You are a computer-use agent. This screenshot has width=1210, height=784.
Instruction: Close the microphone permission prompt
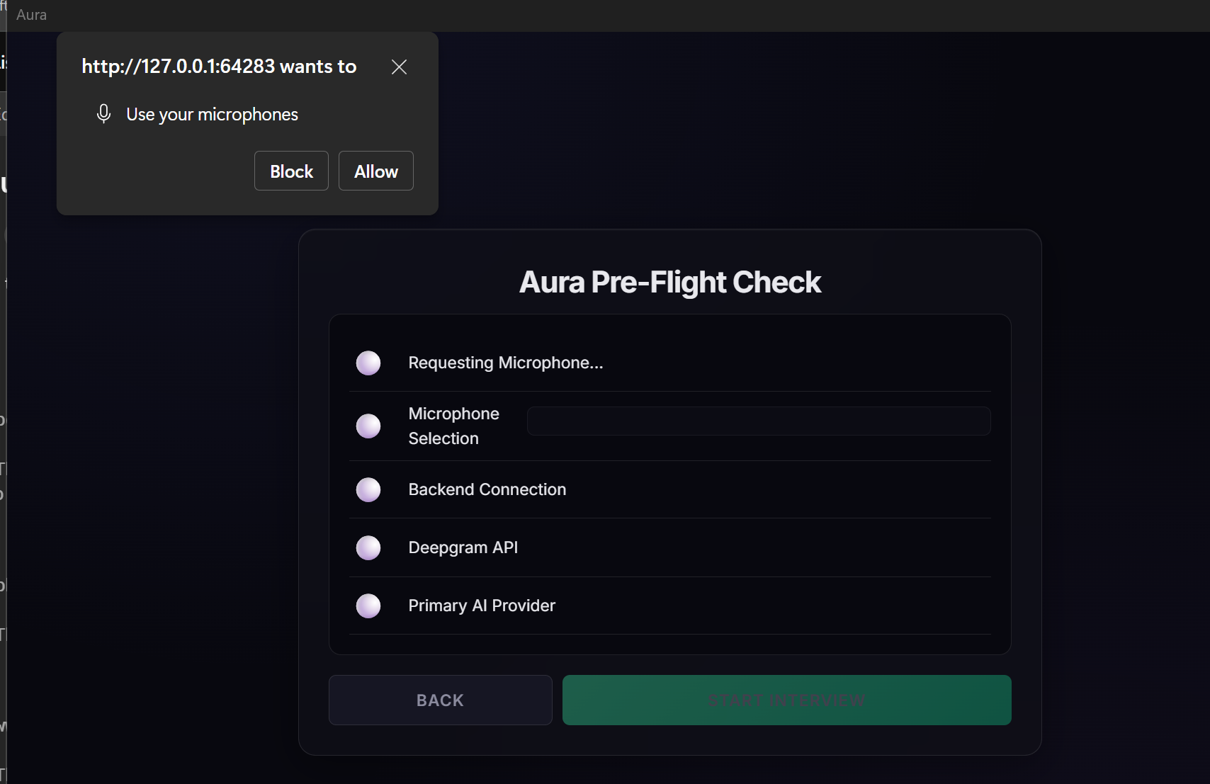pos(399,67)
